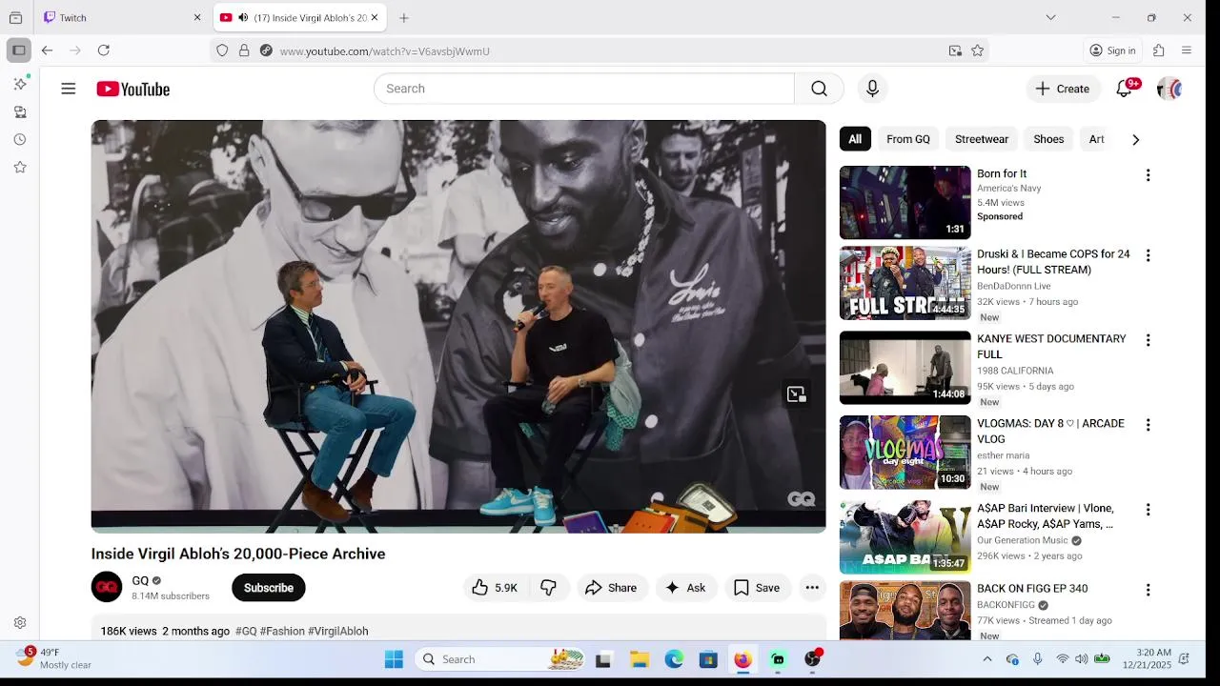The image size is (1220, 686).
Task: Click the search magnifier button
Action: (819, 89)
